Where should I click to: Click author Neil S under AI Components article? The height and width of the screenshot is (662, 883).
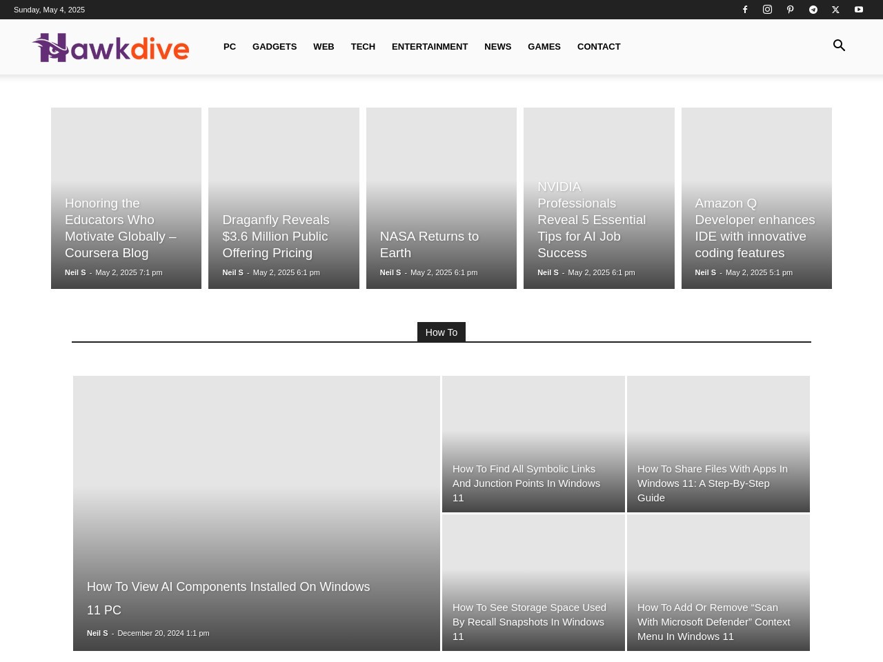(x=97, y=633)
